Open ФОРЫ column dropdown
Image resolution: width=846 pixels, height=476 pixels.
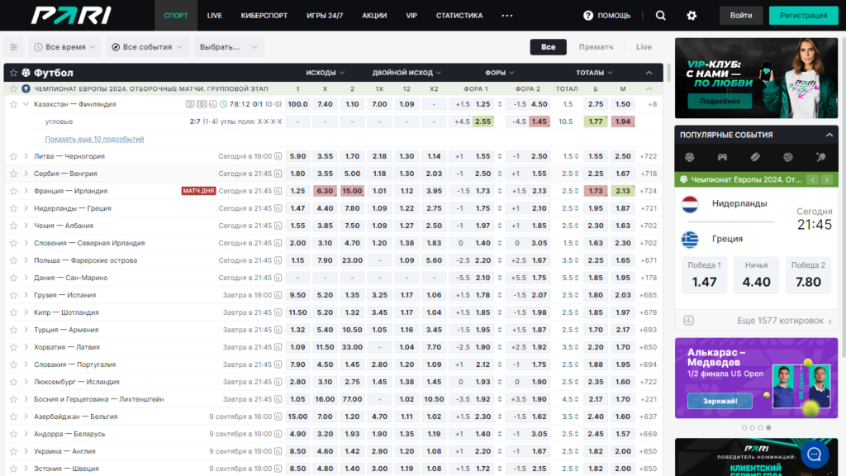(499, 73)
